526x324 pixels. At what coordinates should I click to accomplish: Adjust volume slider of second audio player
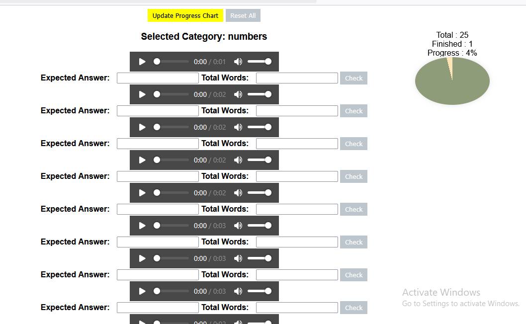click(260, 94)
